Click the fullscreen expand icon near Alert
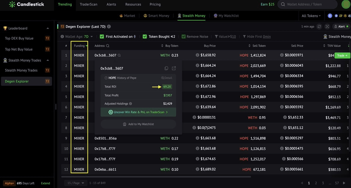This screenshot has height=188, width=351. tap(327, 27)
